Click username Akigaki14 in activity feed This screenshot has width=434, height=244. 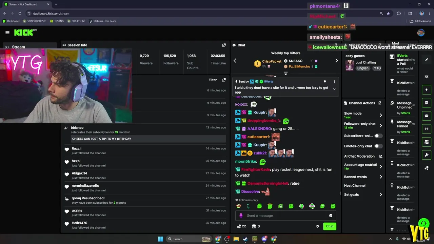pos(79,173)
